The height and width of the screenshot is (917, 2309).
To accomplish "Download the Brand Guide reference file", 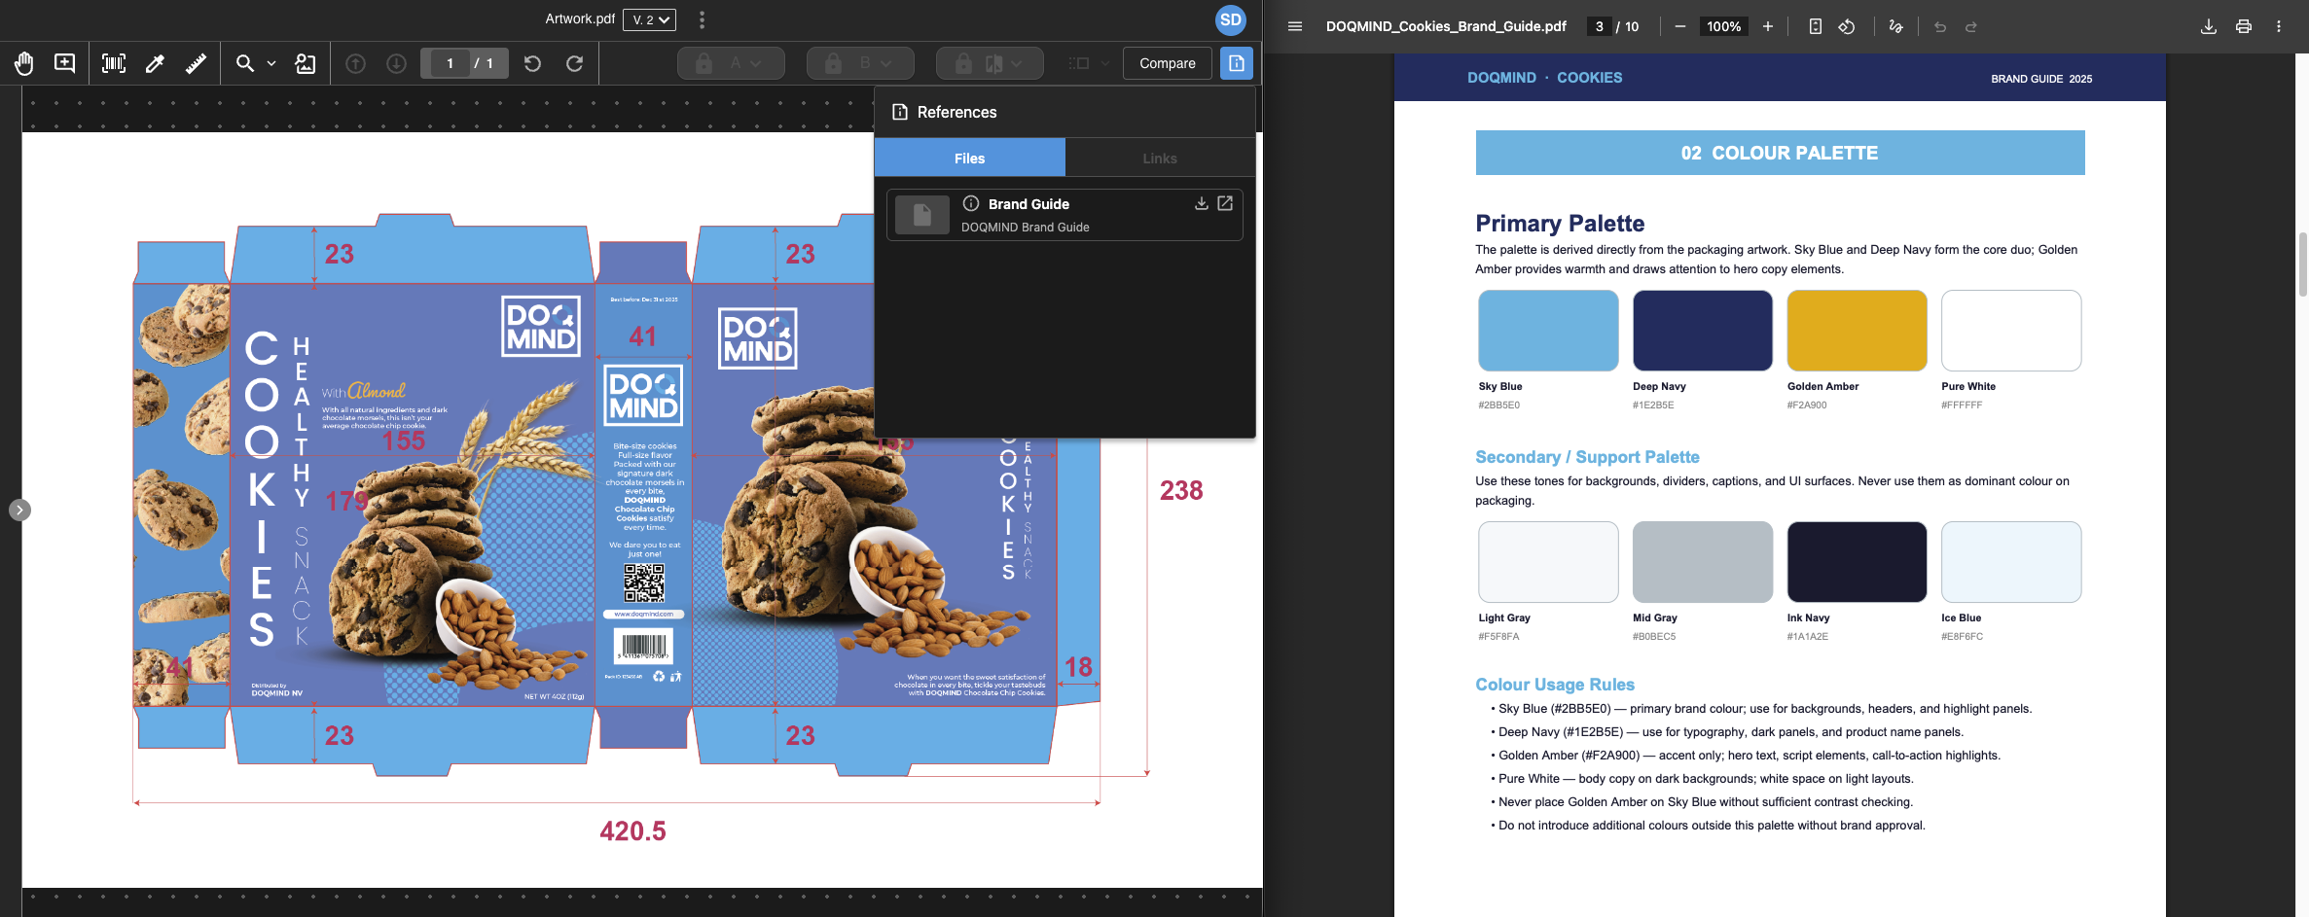I will 1202,203.
